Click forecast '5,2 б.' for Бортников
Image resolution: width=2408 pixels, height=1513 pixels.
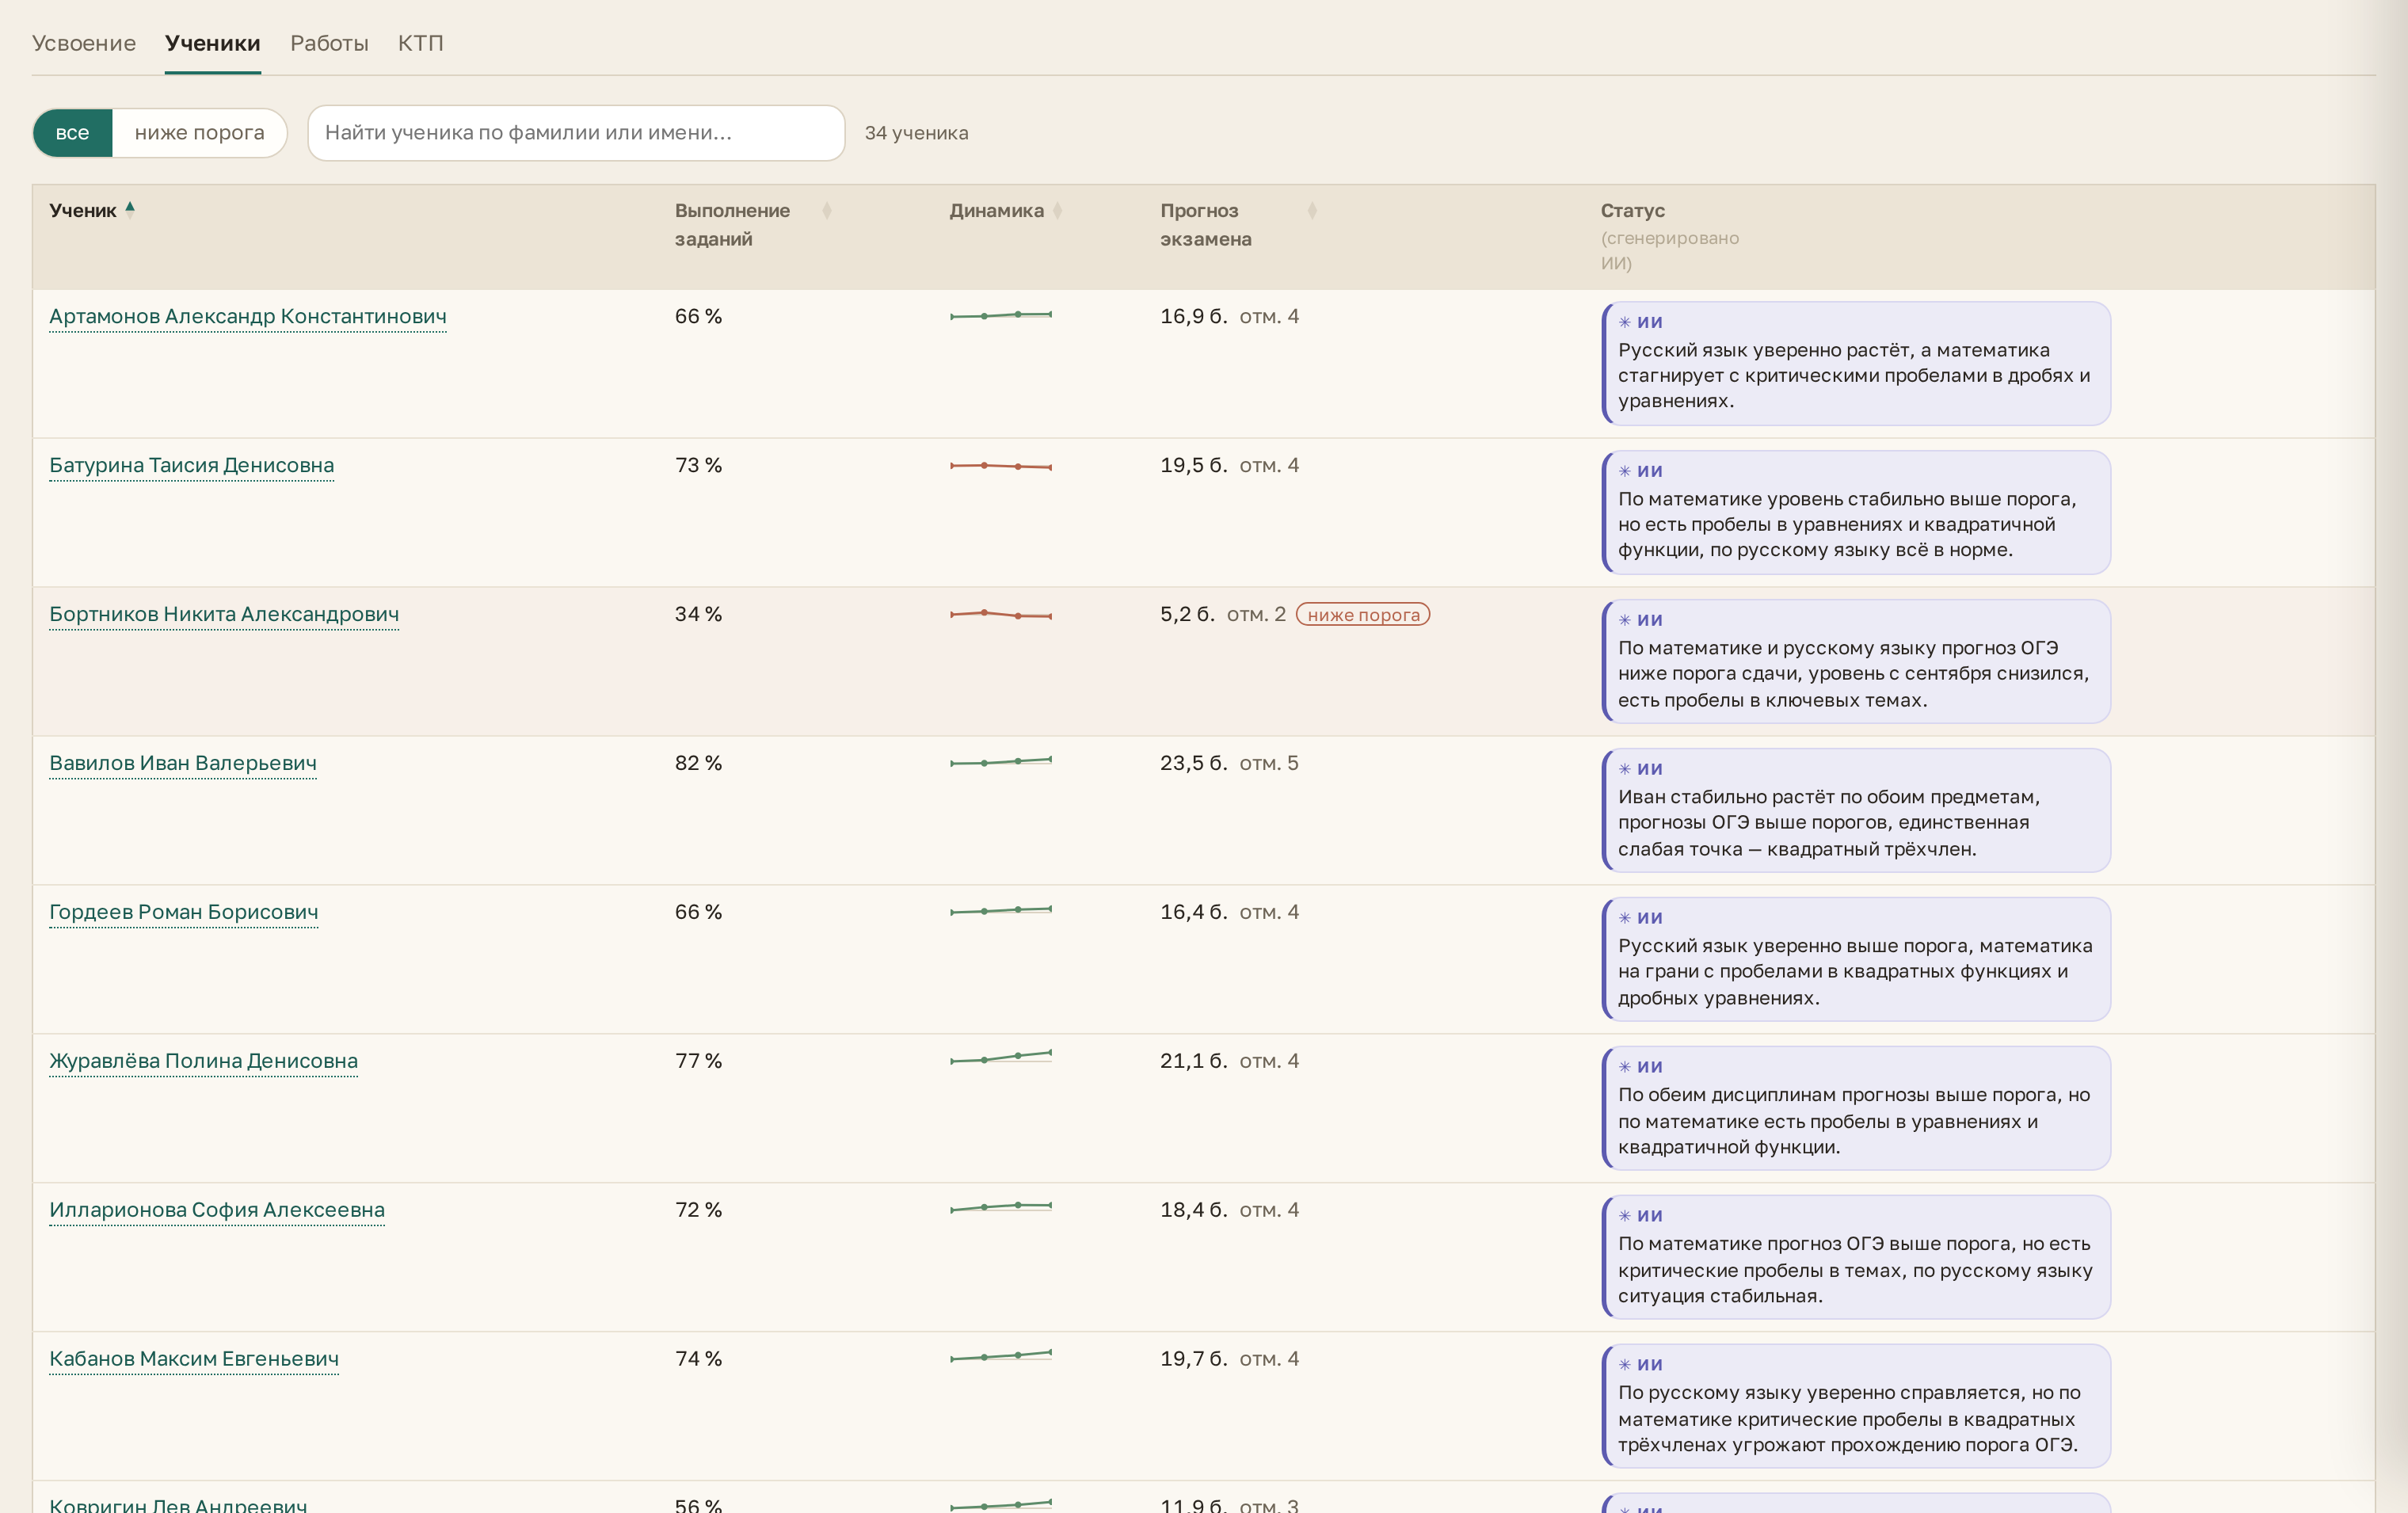click(x=1187, y=615)
